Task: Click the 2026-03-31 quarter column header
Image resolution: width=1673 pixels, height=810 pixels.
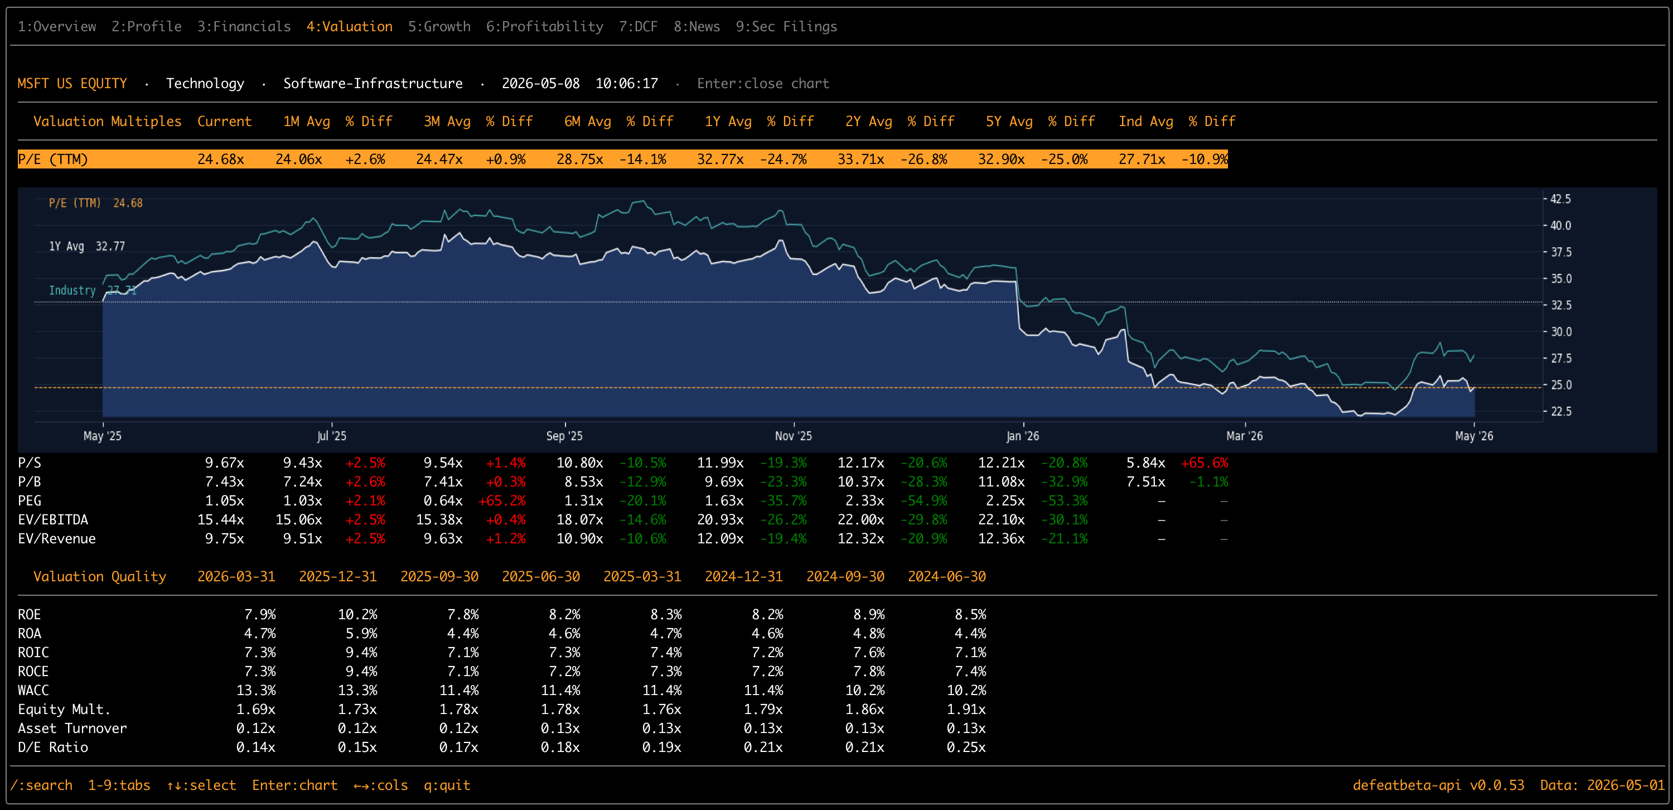Action: point(236,577)
